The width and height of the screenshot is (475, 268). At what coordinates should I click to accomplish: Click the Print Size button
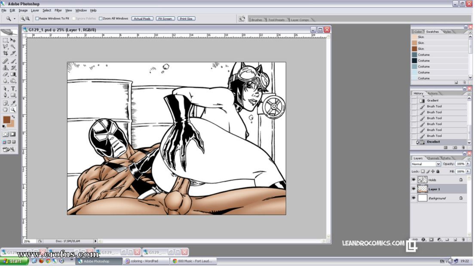point(186,19)
